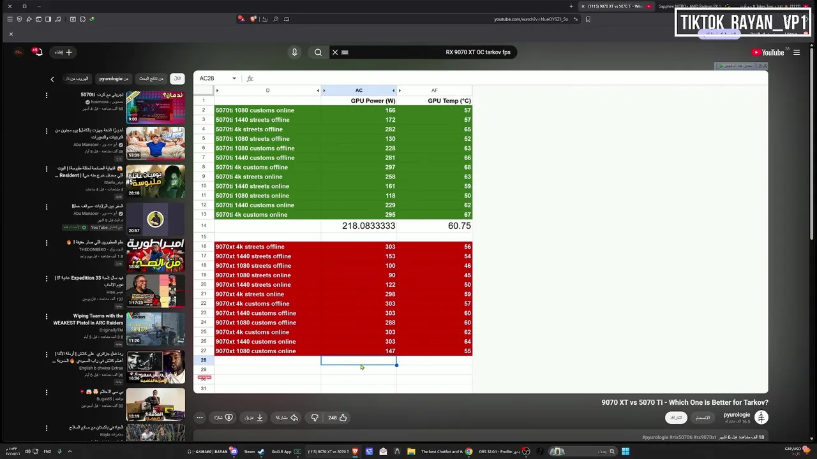Viewport: 817px width, 459px height.
Task: Click the join membership button
Action: pyautogui.click(x=703, y=418)
